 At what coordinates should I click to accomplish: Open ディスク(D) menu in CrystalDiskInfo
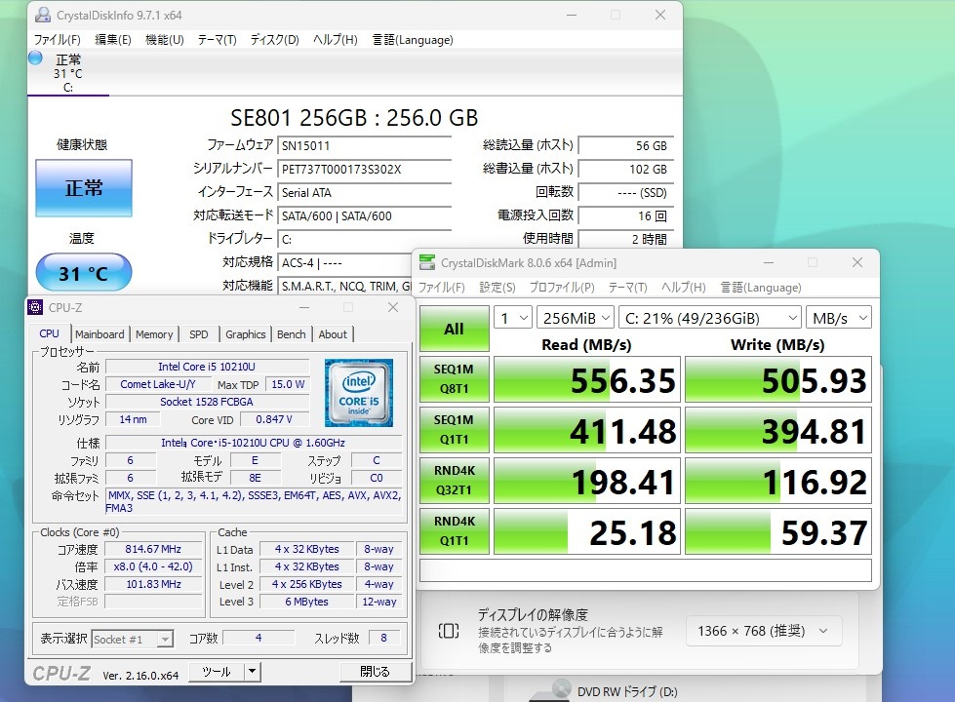tap(275, 40)
